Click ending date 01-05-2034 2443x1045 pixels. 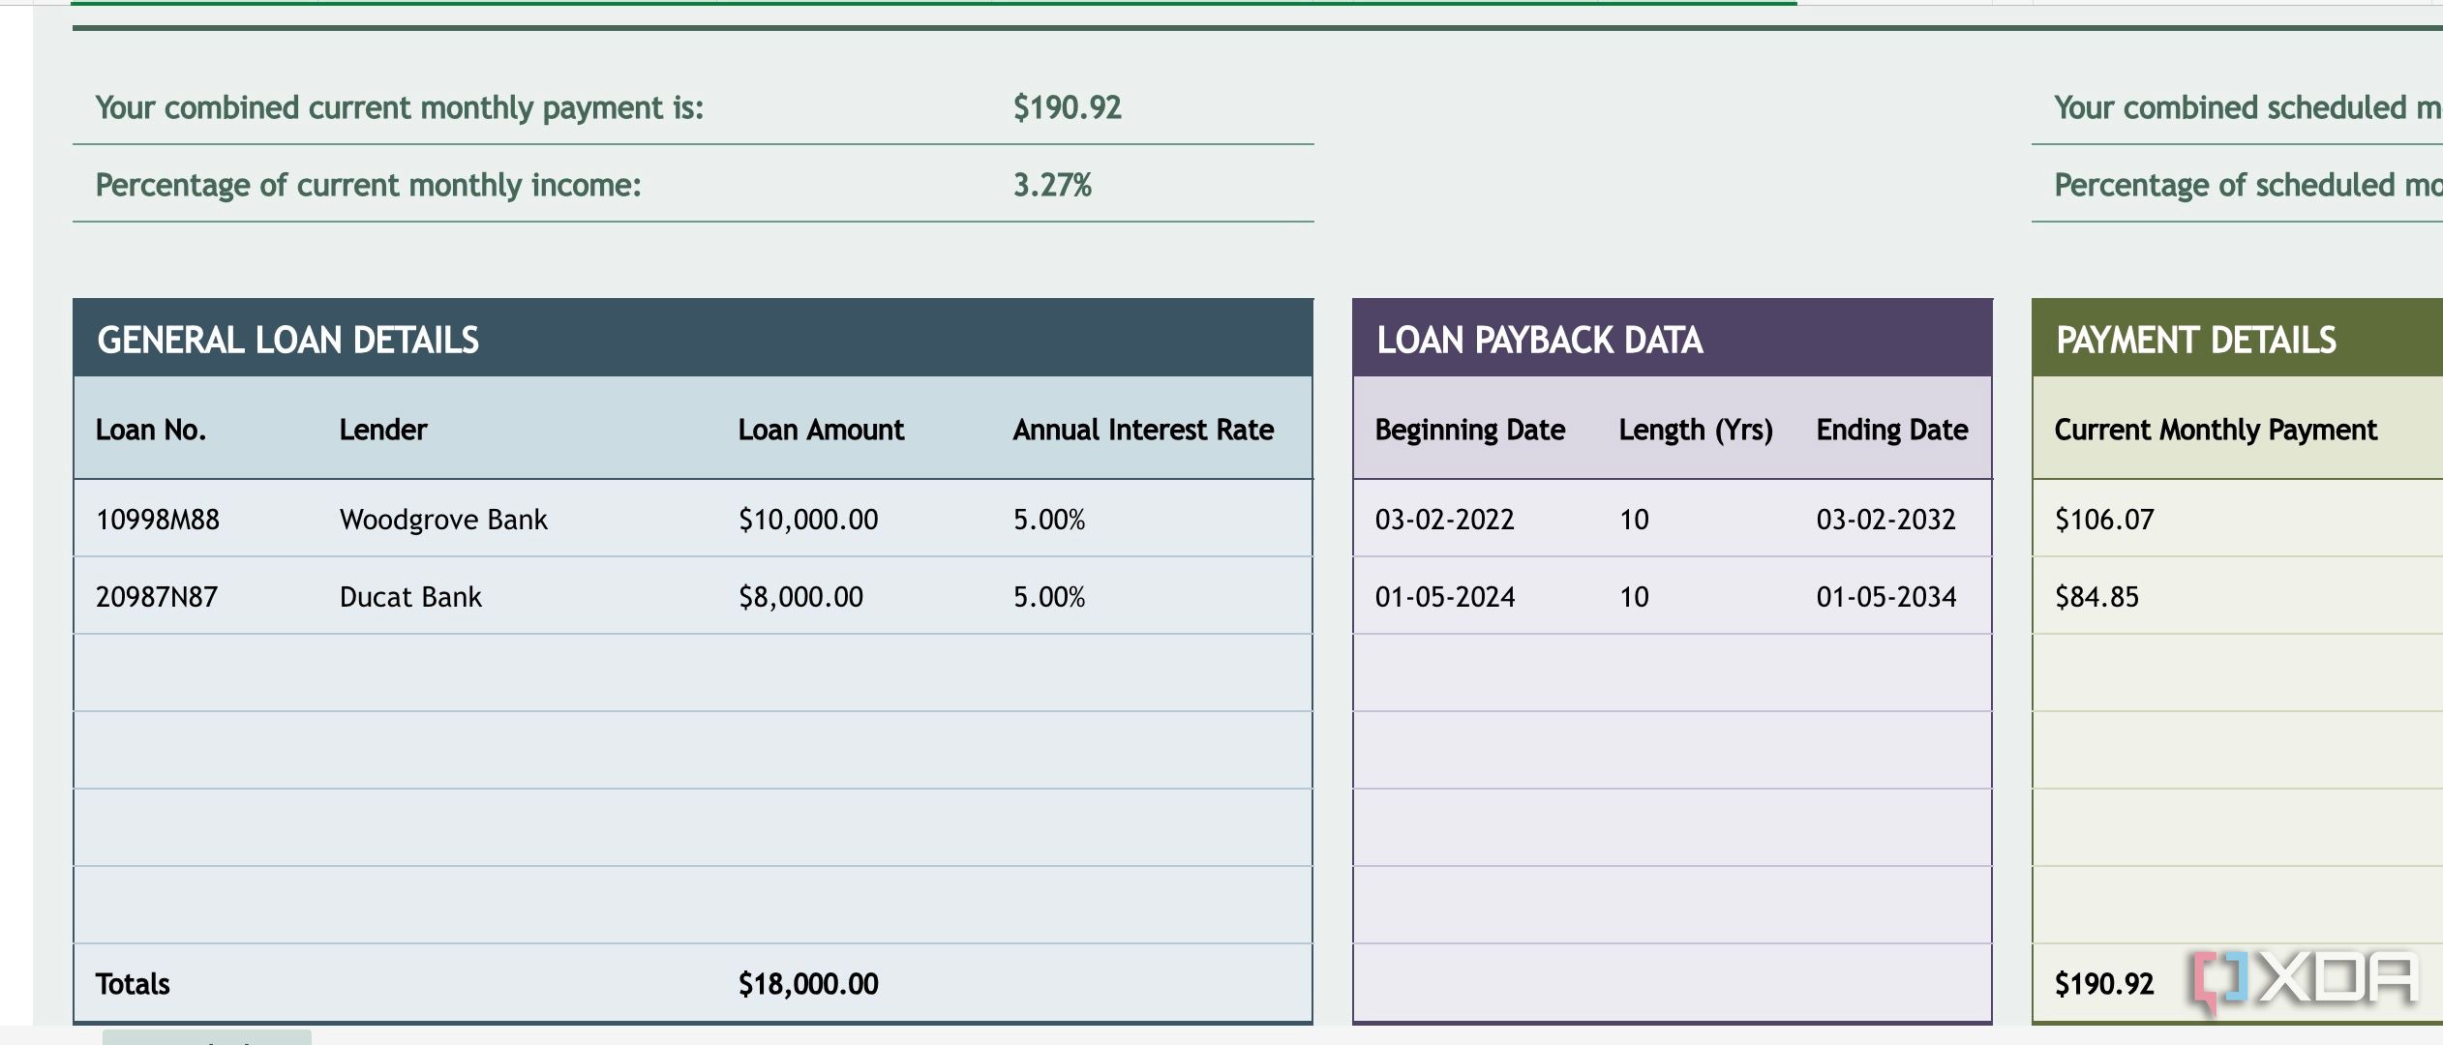click(x=1886, y=597)
